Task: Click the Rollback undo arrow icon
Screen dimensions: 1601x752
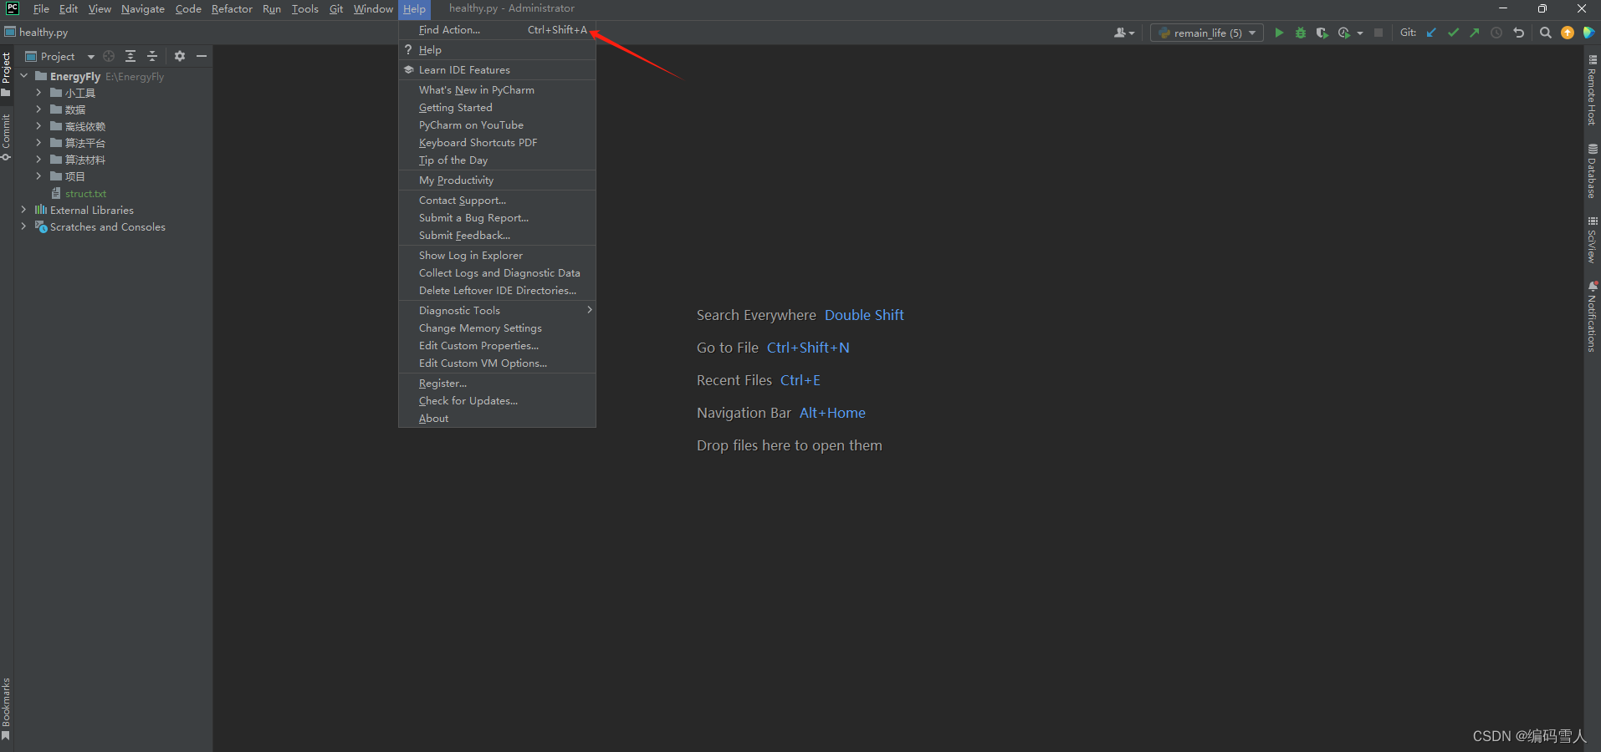Action: 1518,33
